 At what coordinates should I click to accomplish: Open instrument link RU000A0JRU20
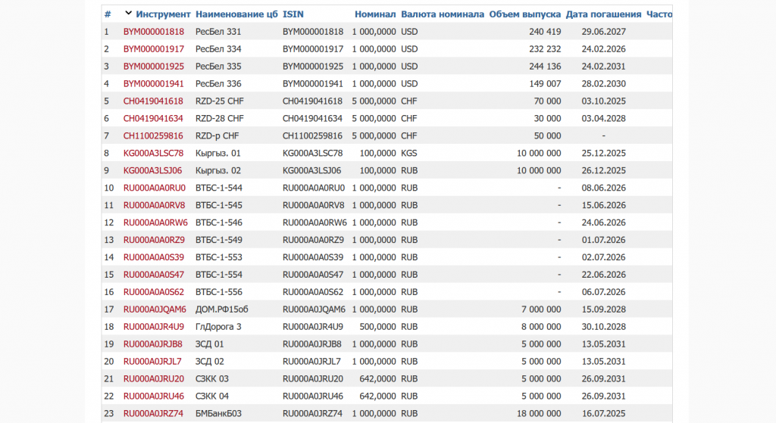pyautogui.click(x=153, y=378)
